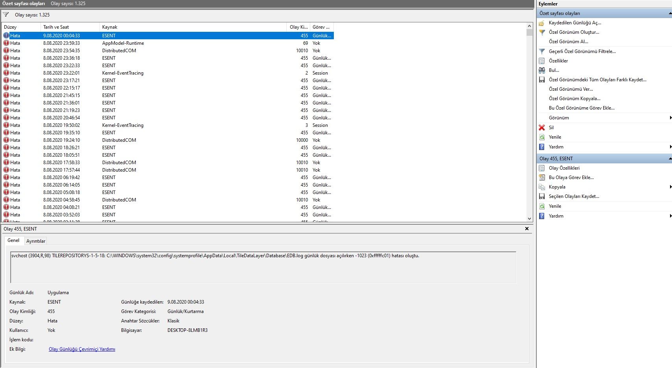Image resolution: width=672 pixels, height=368 pixels.
Task: Choose Özel Görünüm Kopyala... action
Action: pos(575,99)
